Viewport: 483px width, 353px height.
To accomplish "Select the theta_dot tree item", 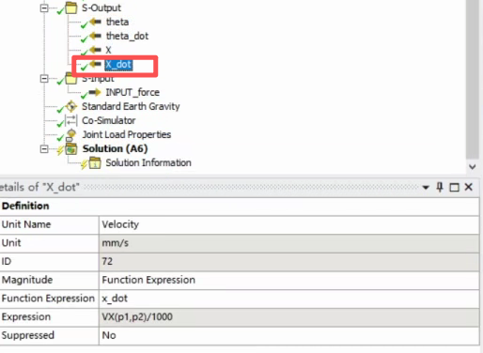I will 127,36.
